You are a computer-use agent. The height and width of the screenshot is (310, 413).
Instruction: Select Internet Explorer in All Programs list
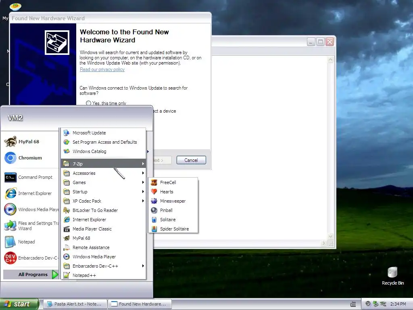click(103, 220)
